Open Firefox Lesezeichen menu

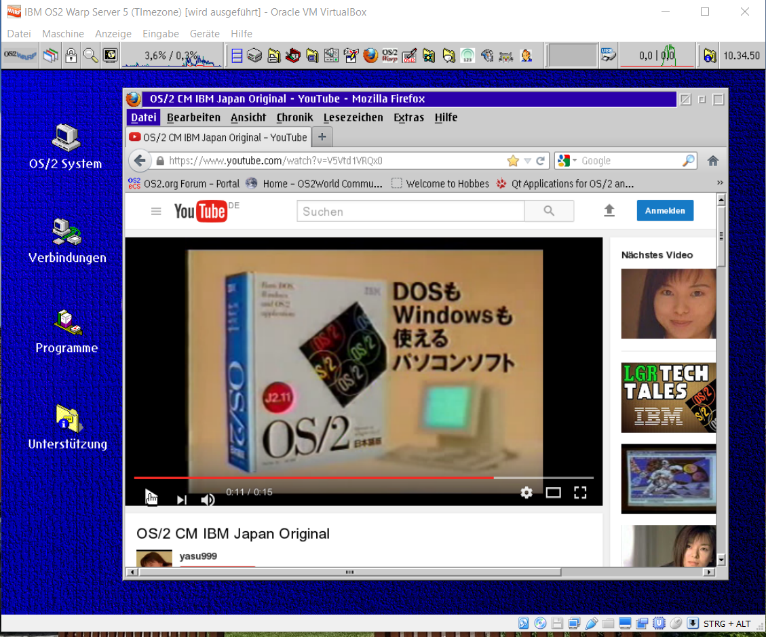[353, 117]
